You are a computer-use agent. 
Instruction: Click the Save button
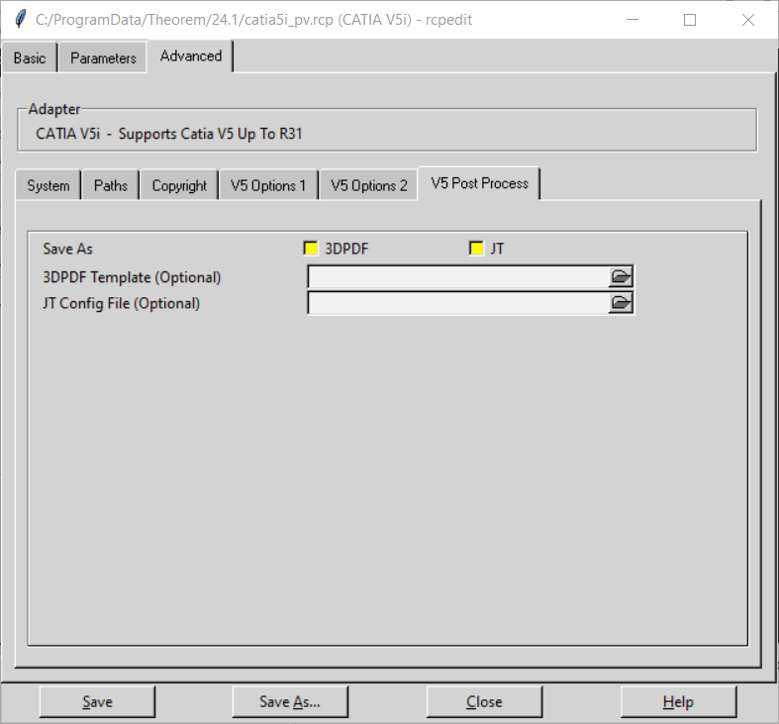click(x=97, y=701)
